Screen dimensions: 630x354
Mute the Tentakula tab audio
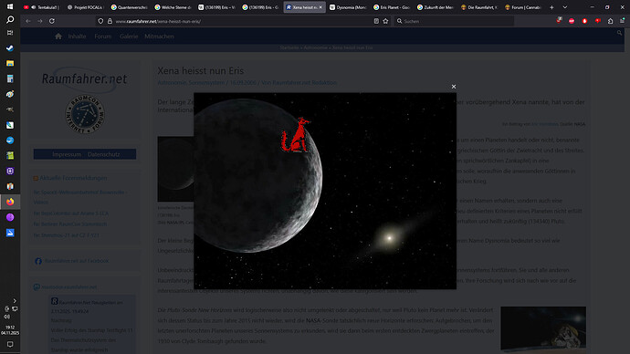click(x=34, y=7)
